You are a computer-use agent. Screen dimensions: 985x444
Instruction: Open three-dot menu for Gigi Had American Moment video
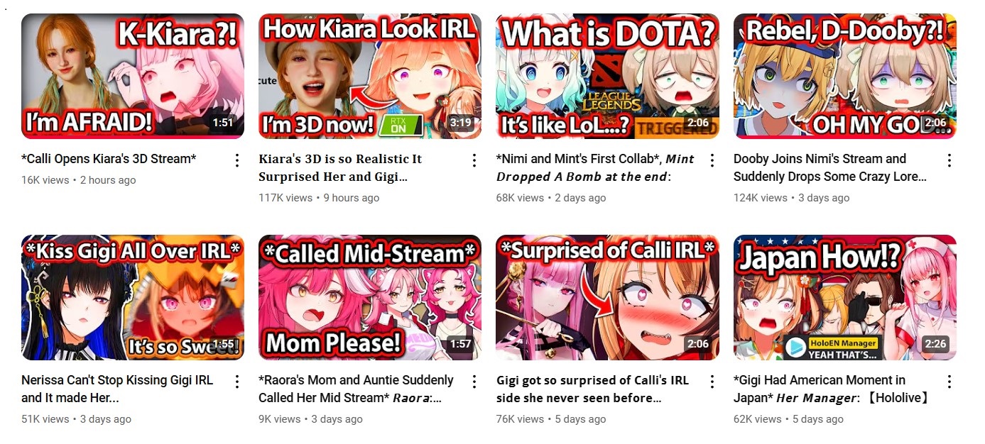pos(949,382)
